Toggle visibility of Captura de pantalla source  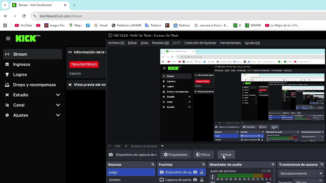coord(195,180)
